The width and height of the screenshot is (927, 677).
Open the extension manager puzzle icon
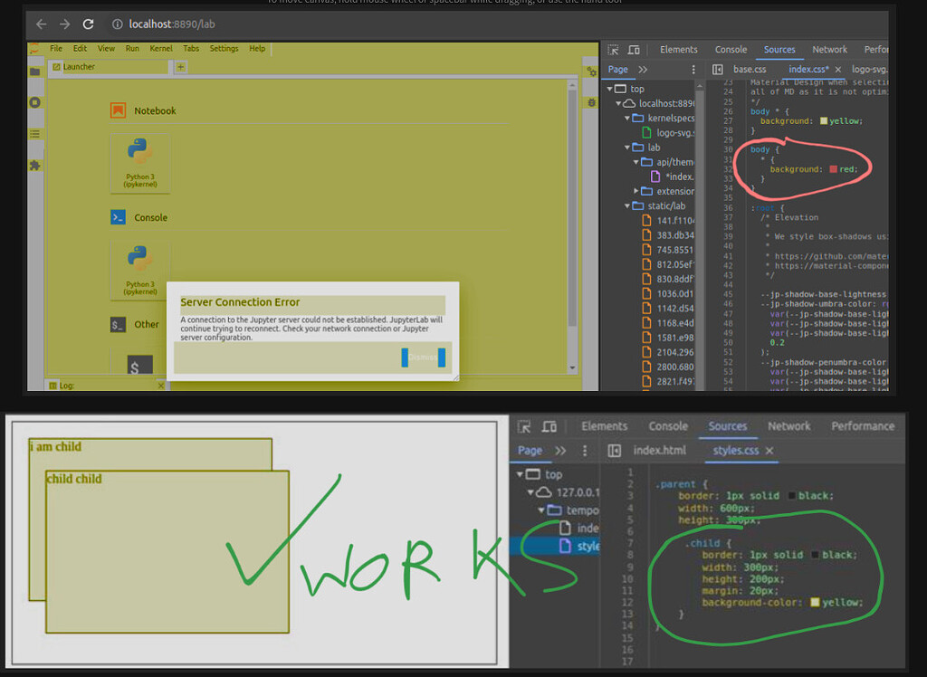pyautogui.click(x=34, y=166)
